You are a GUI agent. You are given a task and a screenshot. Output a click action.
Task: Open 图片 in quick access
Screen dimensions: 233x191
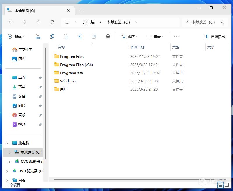19,106
